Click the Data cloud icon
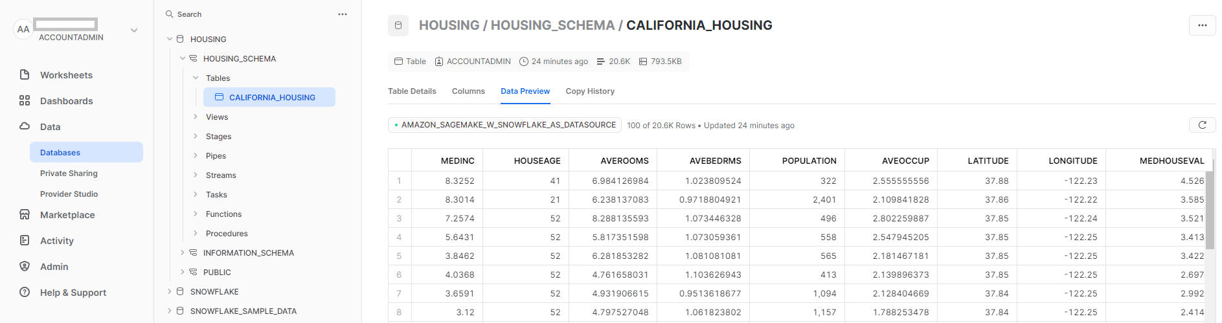This screenshot has height=323, width=1222. pos(25,126)
